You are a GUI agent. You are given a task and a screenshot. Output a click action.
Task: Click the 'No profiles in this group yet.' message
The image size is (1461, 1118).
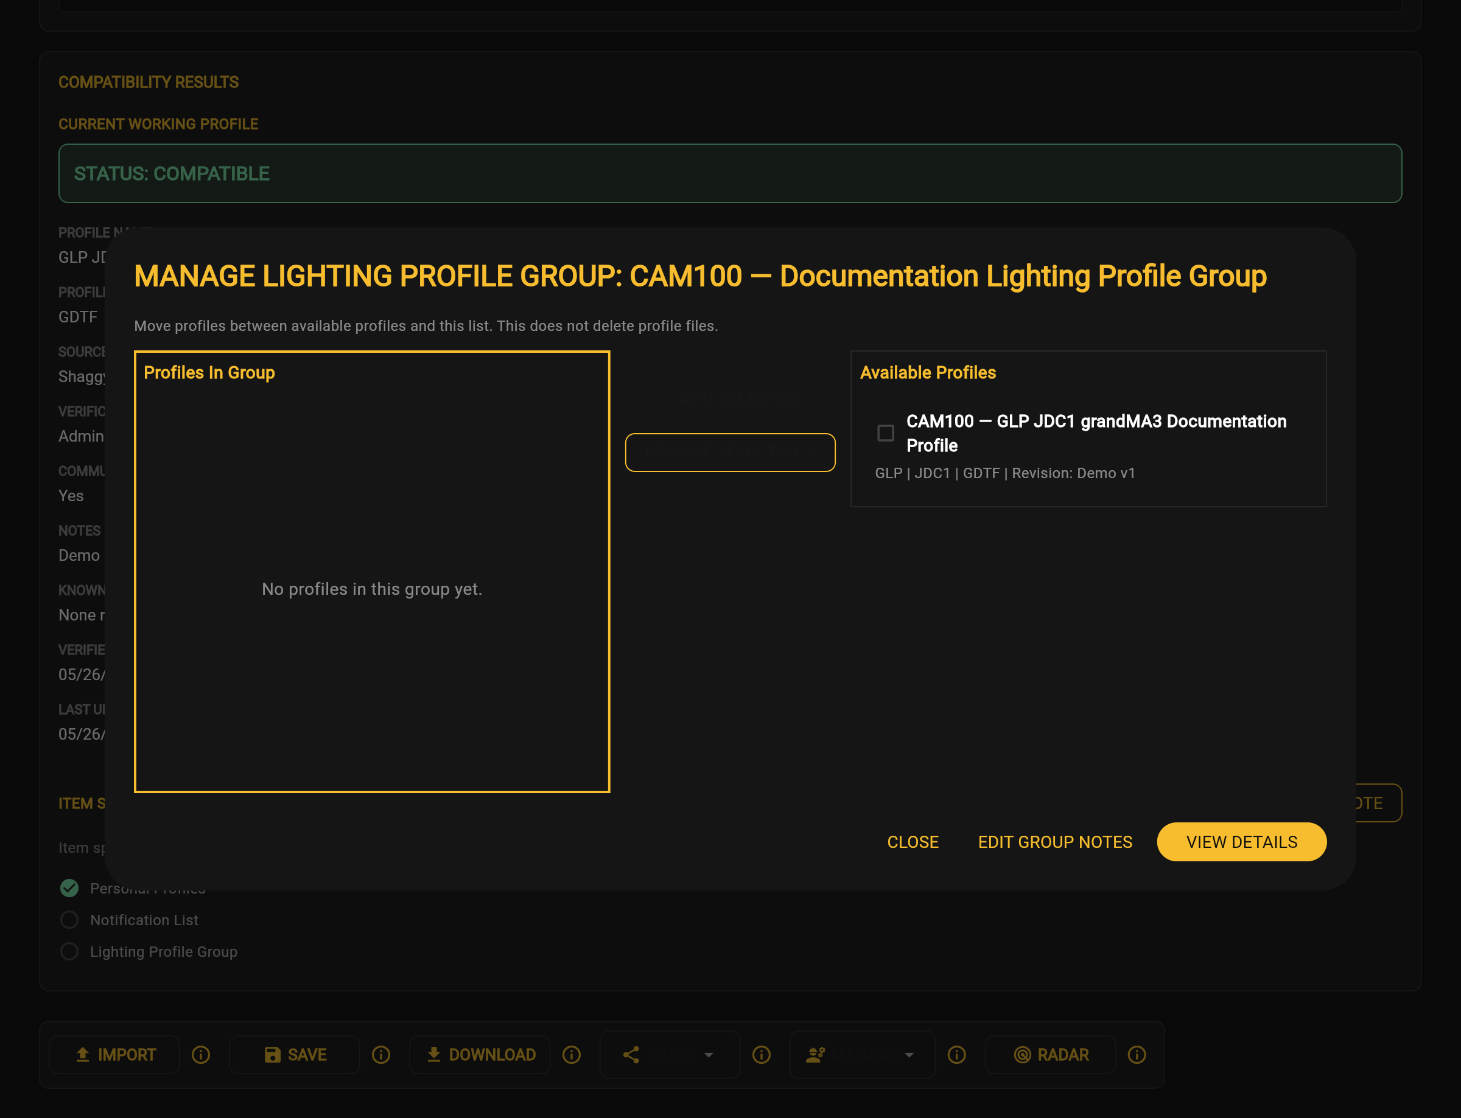[x=371, y=589]
